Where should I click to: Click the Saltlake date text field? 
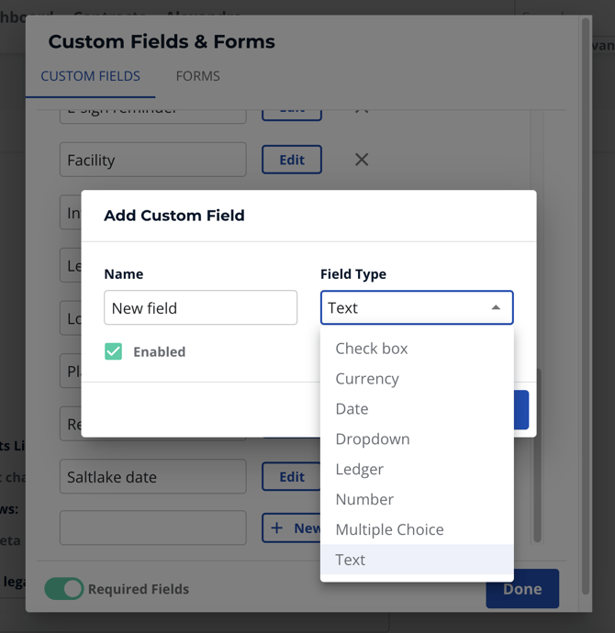pos(152,477)
